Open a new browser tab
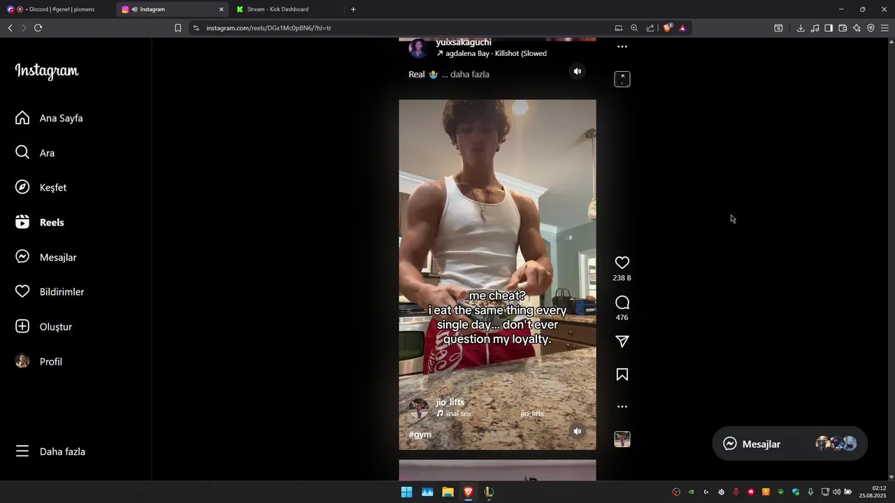895x503 pixels. (x=353, y=9)
